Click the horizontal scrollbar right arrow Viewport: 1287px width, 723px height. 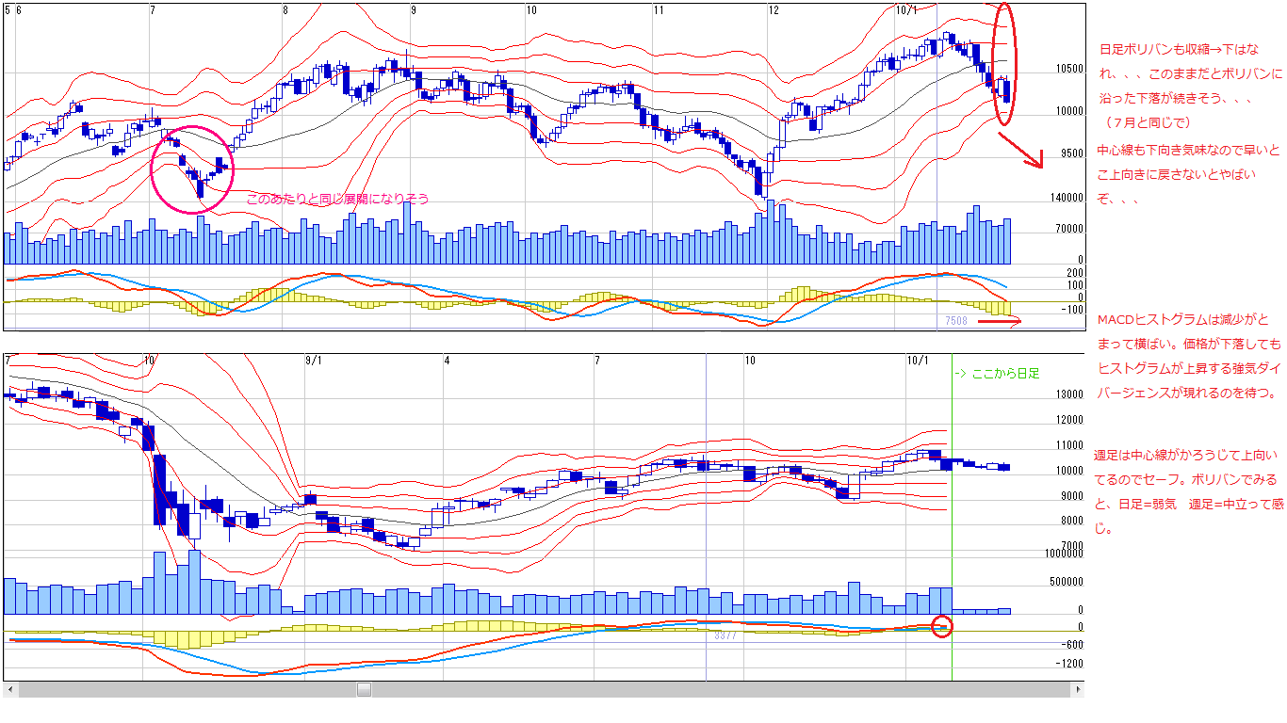1077,689
